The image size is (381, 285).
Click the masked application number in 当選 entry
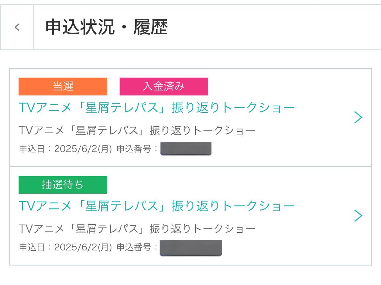(186, 149)
